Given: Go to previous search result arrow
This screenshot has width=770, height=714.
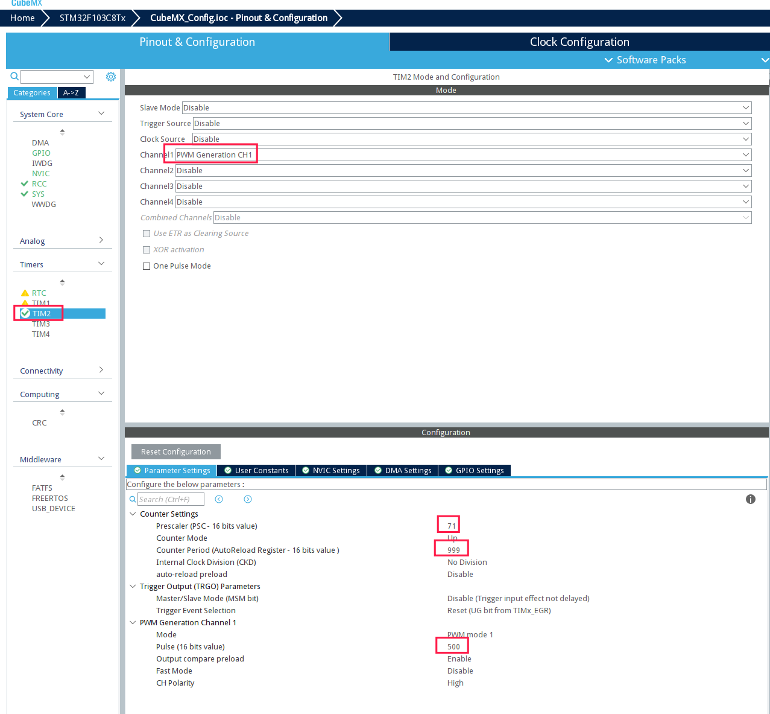Looking at the screenshot, I should pos(219,499).
